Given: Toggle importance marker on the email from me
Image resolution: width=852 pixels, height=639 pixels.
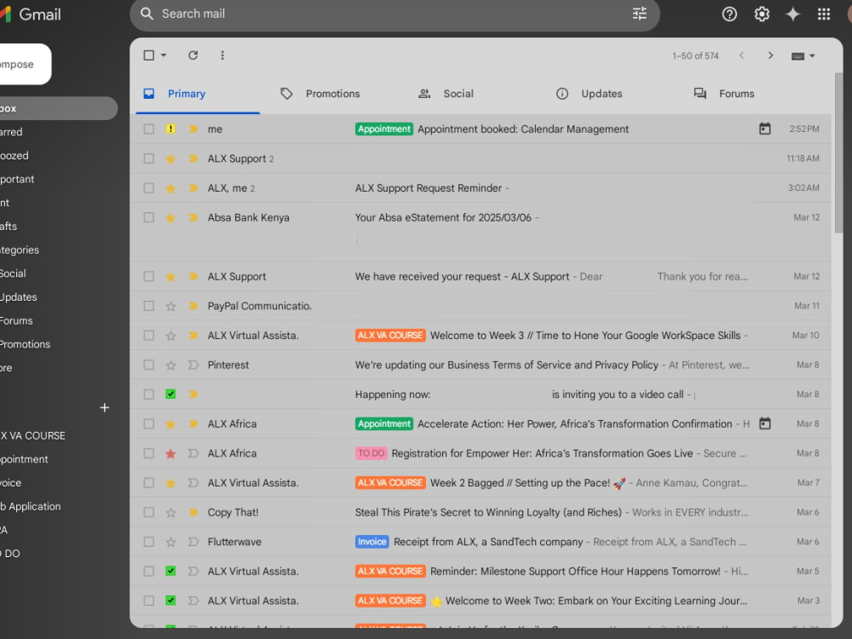Looking at the screenshot, I should coord(193,130).
